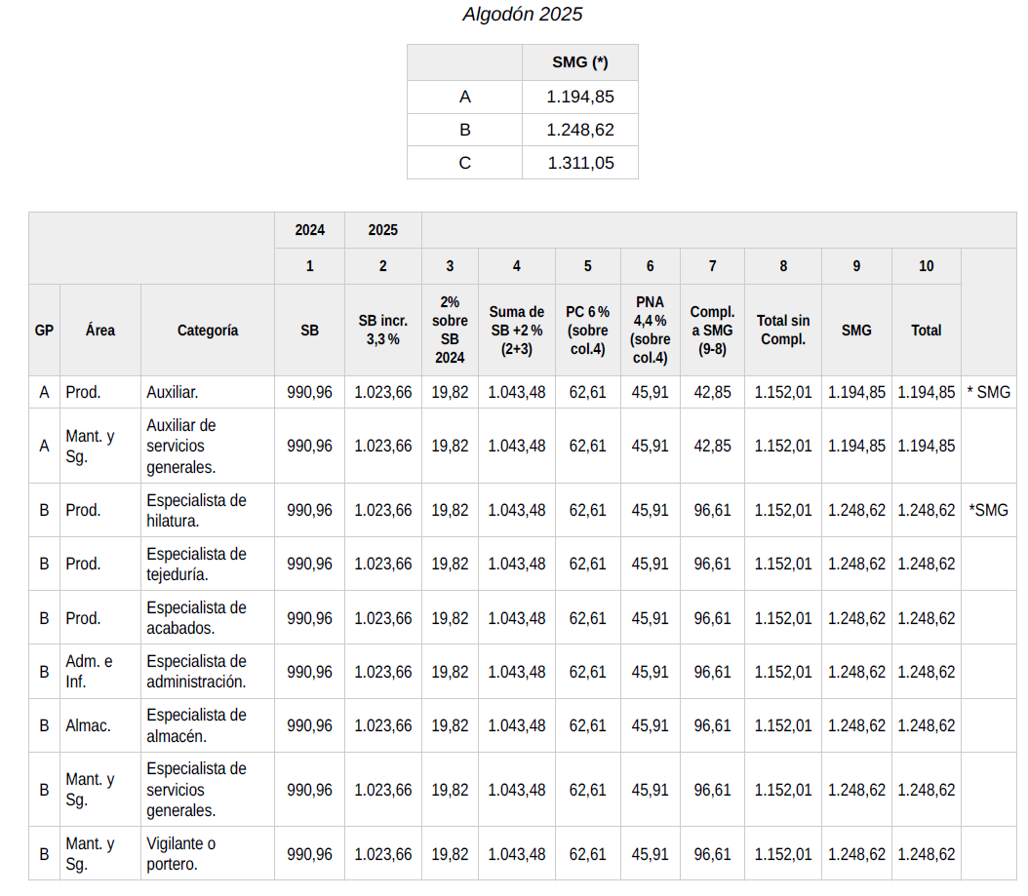Click the "Algodón 2025" title text
The width and height of the screenshot is (1028, 896).
523,15
